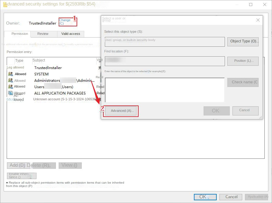Click the Administrators row group icon
This screenshot has width=272, height=203.
click(x=11, y=80)
